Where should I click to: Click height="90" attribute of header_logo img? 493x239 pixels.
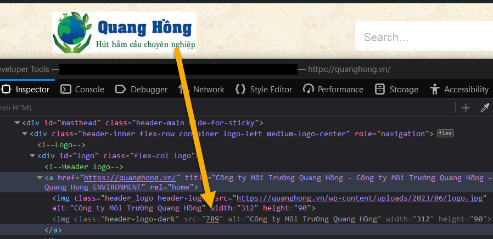tap(287, 208)
